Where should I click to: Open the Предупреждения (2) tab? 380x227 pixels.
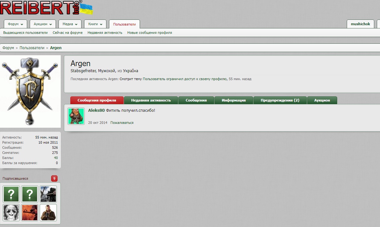point(280,100)
